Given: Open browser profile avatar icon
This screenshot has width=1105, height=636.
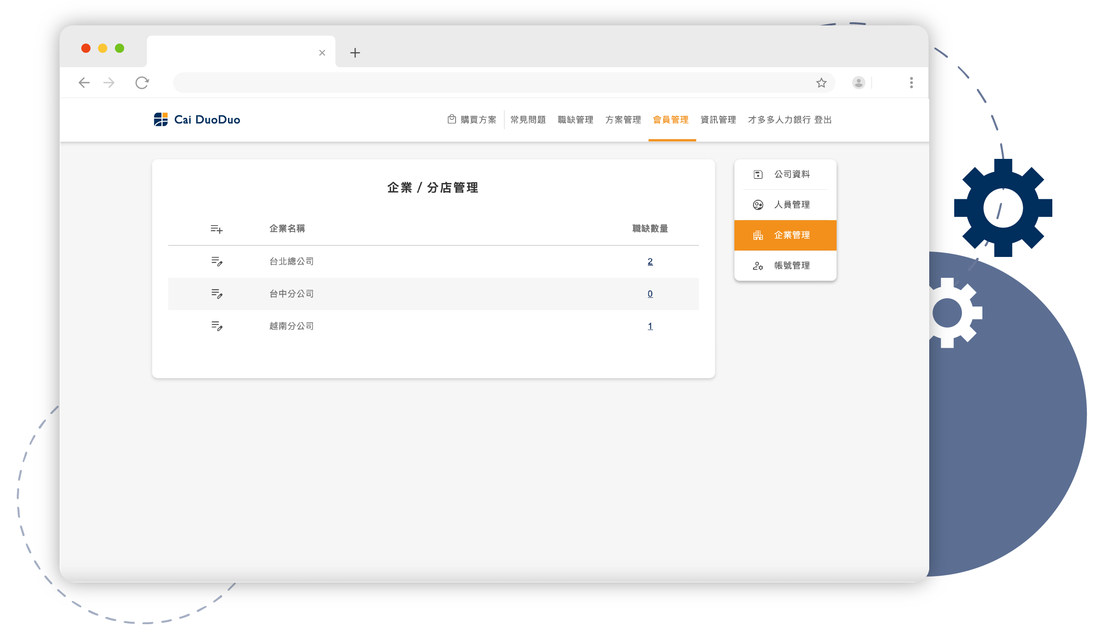Looking at the screenshot, I should pyautogui.click(x=858, y=83).
